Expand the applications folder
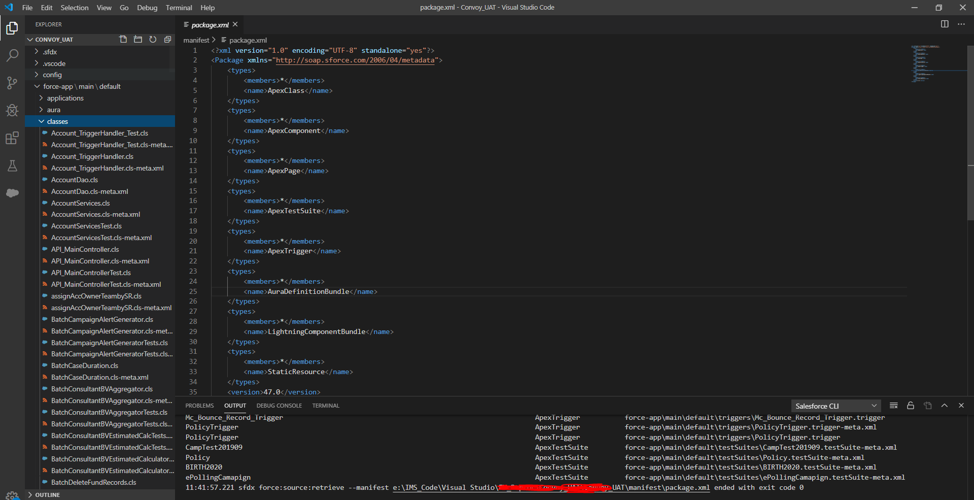Image resolution: width=974 pixels, height=500 pixels. (x=65, y=98)
